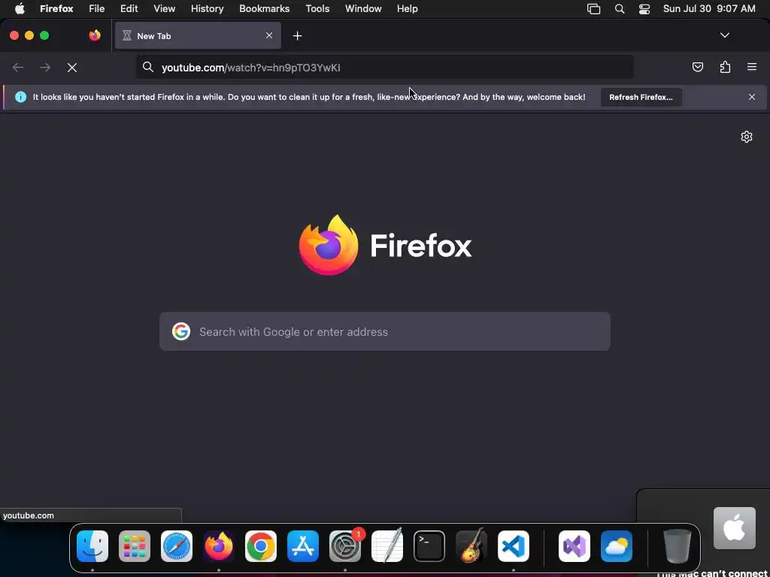
Task: Open the History menu
Action: click(x=208, y=9)
